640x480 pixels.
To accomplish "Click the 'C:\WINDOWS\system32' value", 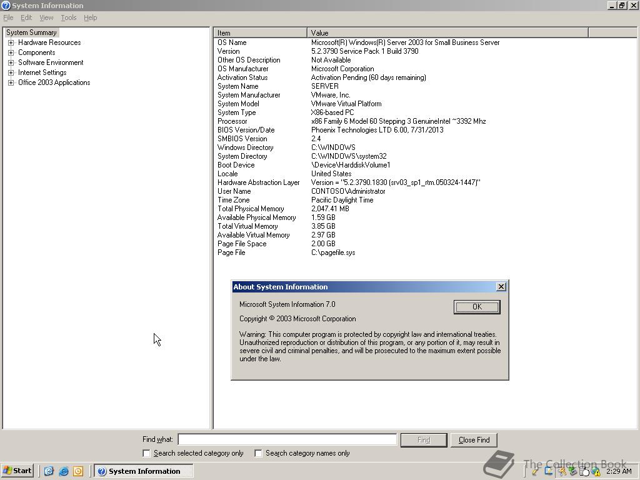I will point(349,156).
